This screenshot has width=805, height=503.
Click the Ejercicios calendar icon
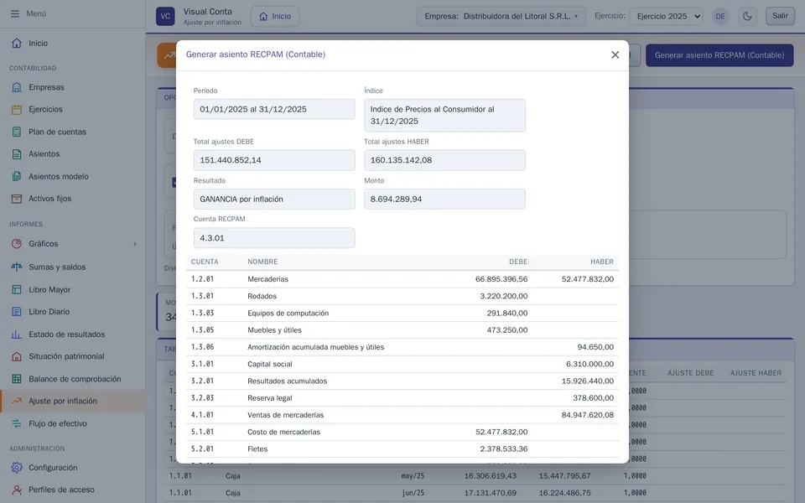17,109
